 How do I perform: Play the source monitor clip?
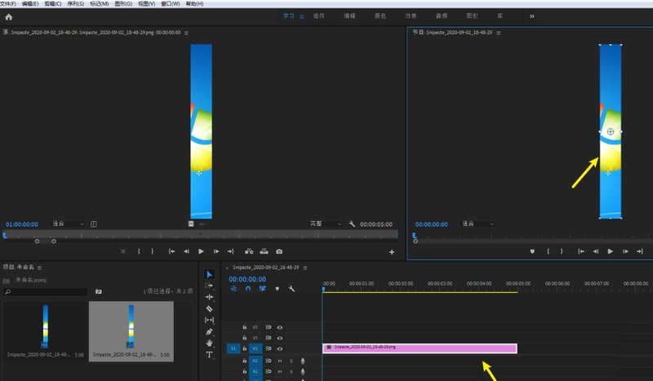coord(201,251)
